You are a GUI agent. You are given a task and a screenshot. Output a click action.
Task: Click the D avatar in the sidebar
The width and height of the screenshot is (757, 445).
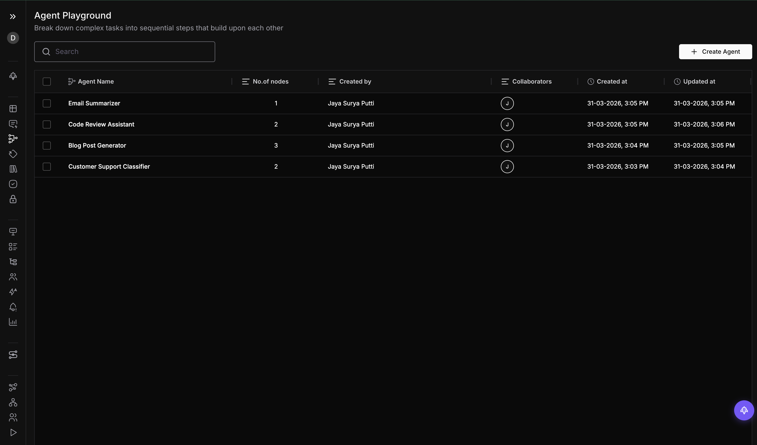[13, 38]
